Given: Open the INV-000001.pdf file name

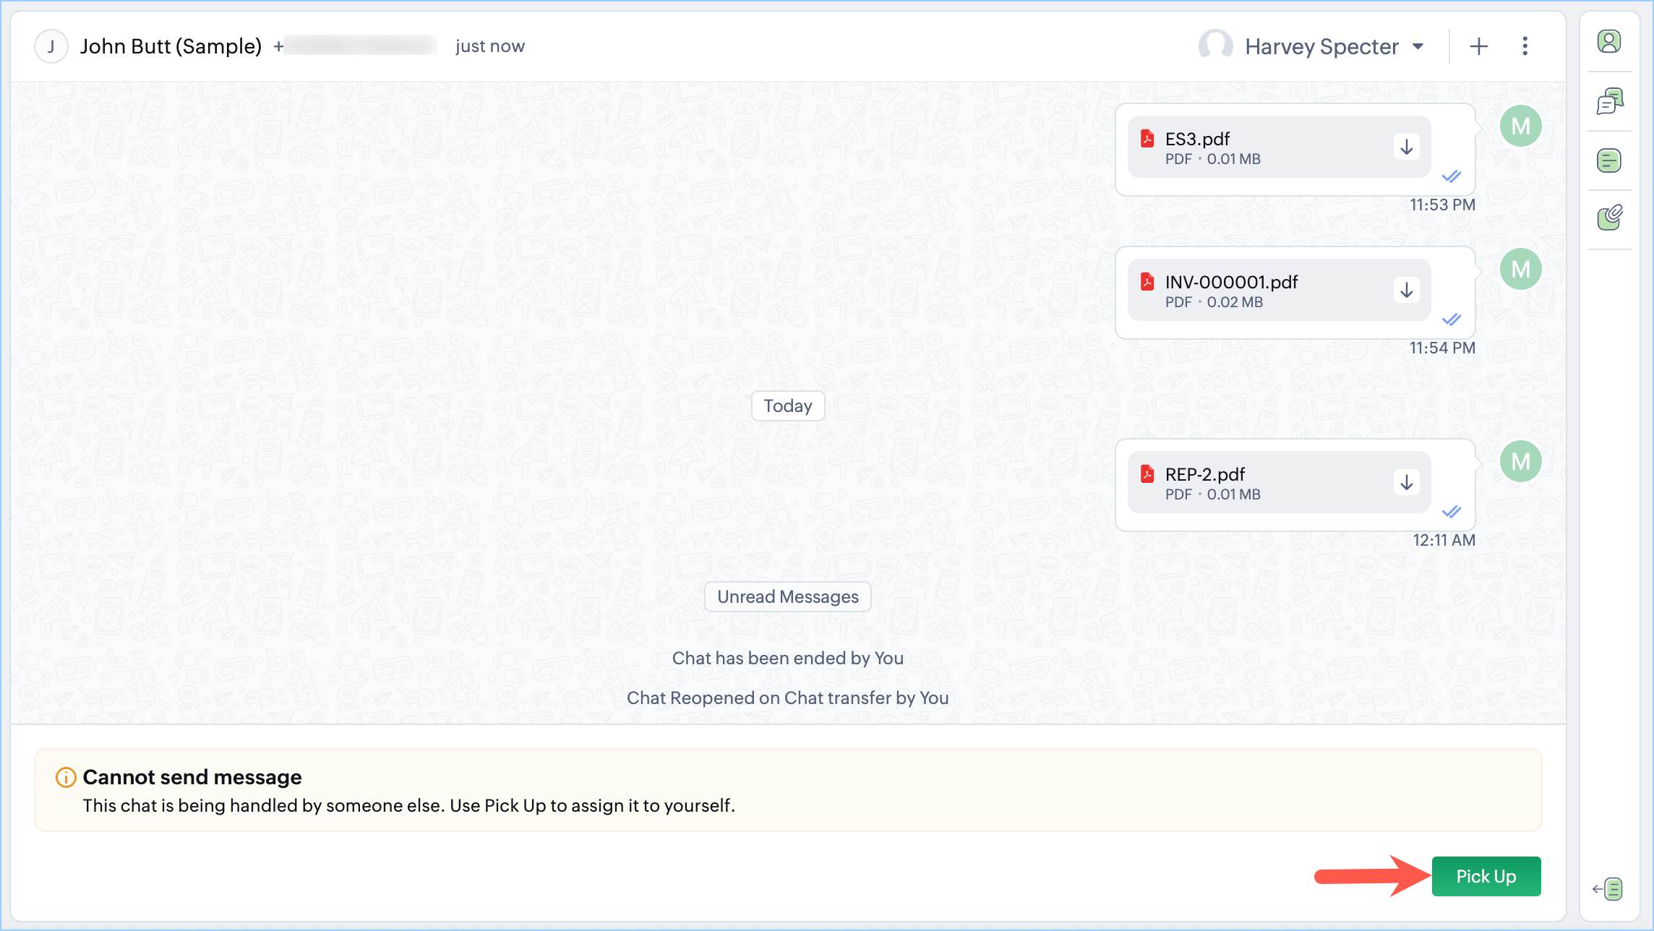Looking at the screenshot, I should point(1231,282).
